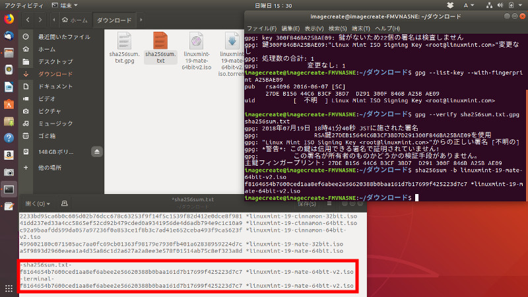This screenshot has width=528, height=297.
Task: Open terminal ヘルプ(H) menu
Action: [x=387, y=28]
